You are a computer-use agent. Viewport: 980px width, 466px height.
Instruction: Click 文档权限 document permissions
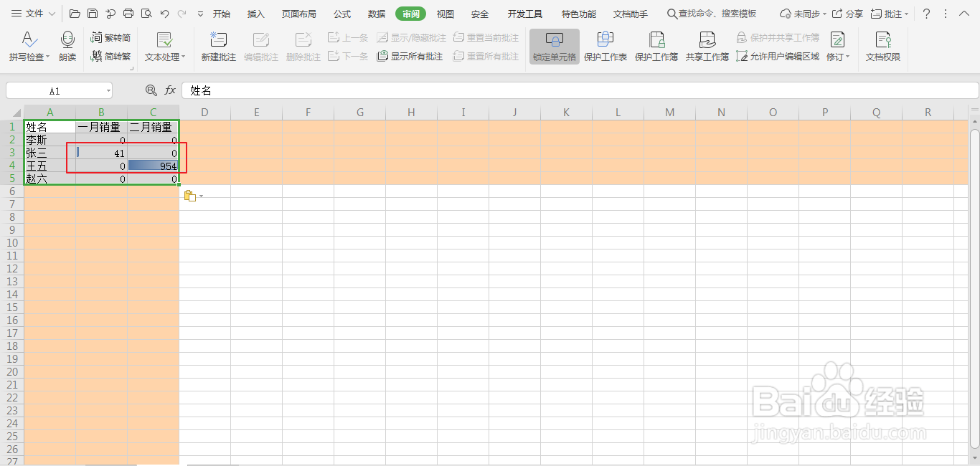(x=883, y=47)
